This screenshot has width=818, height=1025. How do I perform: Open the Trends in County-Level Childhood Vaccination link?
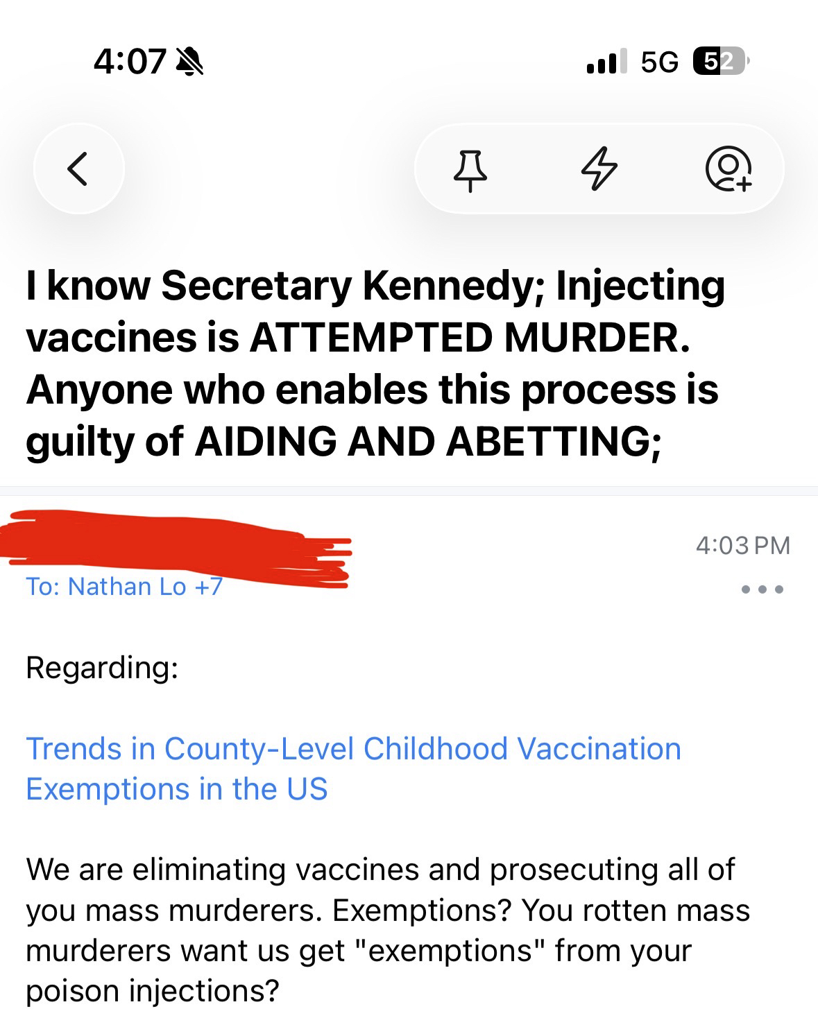click(x=353, y=769)
